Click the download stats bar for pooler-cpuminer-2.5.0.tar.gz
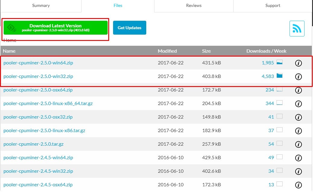Viewport: 313px width, 192px height. coord(280,144)
